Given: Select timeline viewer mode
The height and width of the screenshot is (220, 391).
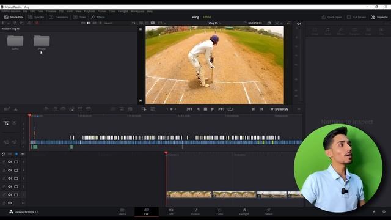Looking at the screenshot, I should click(x=153, y=23).
